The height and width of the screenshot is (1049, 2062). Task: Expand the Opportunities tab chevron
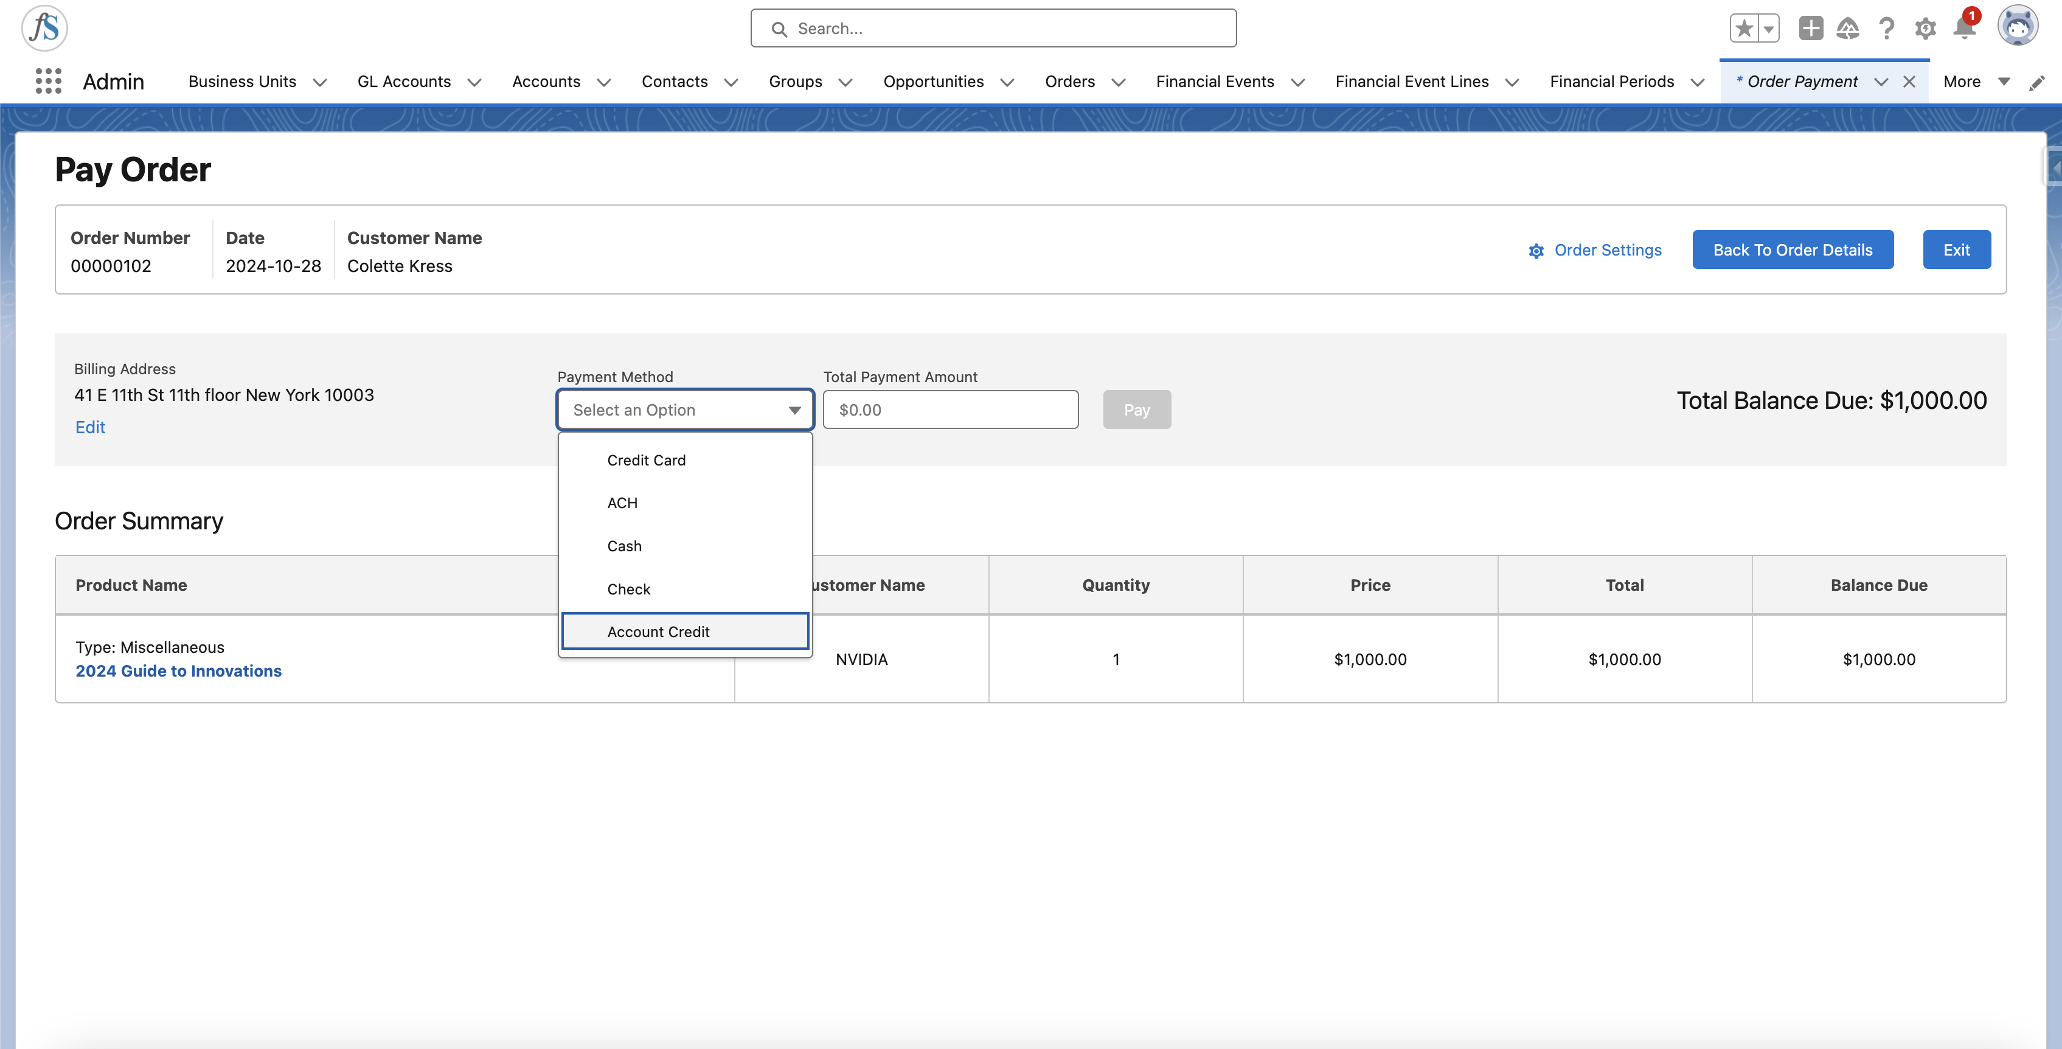[x=1007, y=83]
